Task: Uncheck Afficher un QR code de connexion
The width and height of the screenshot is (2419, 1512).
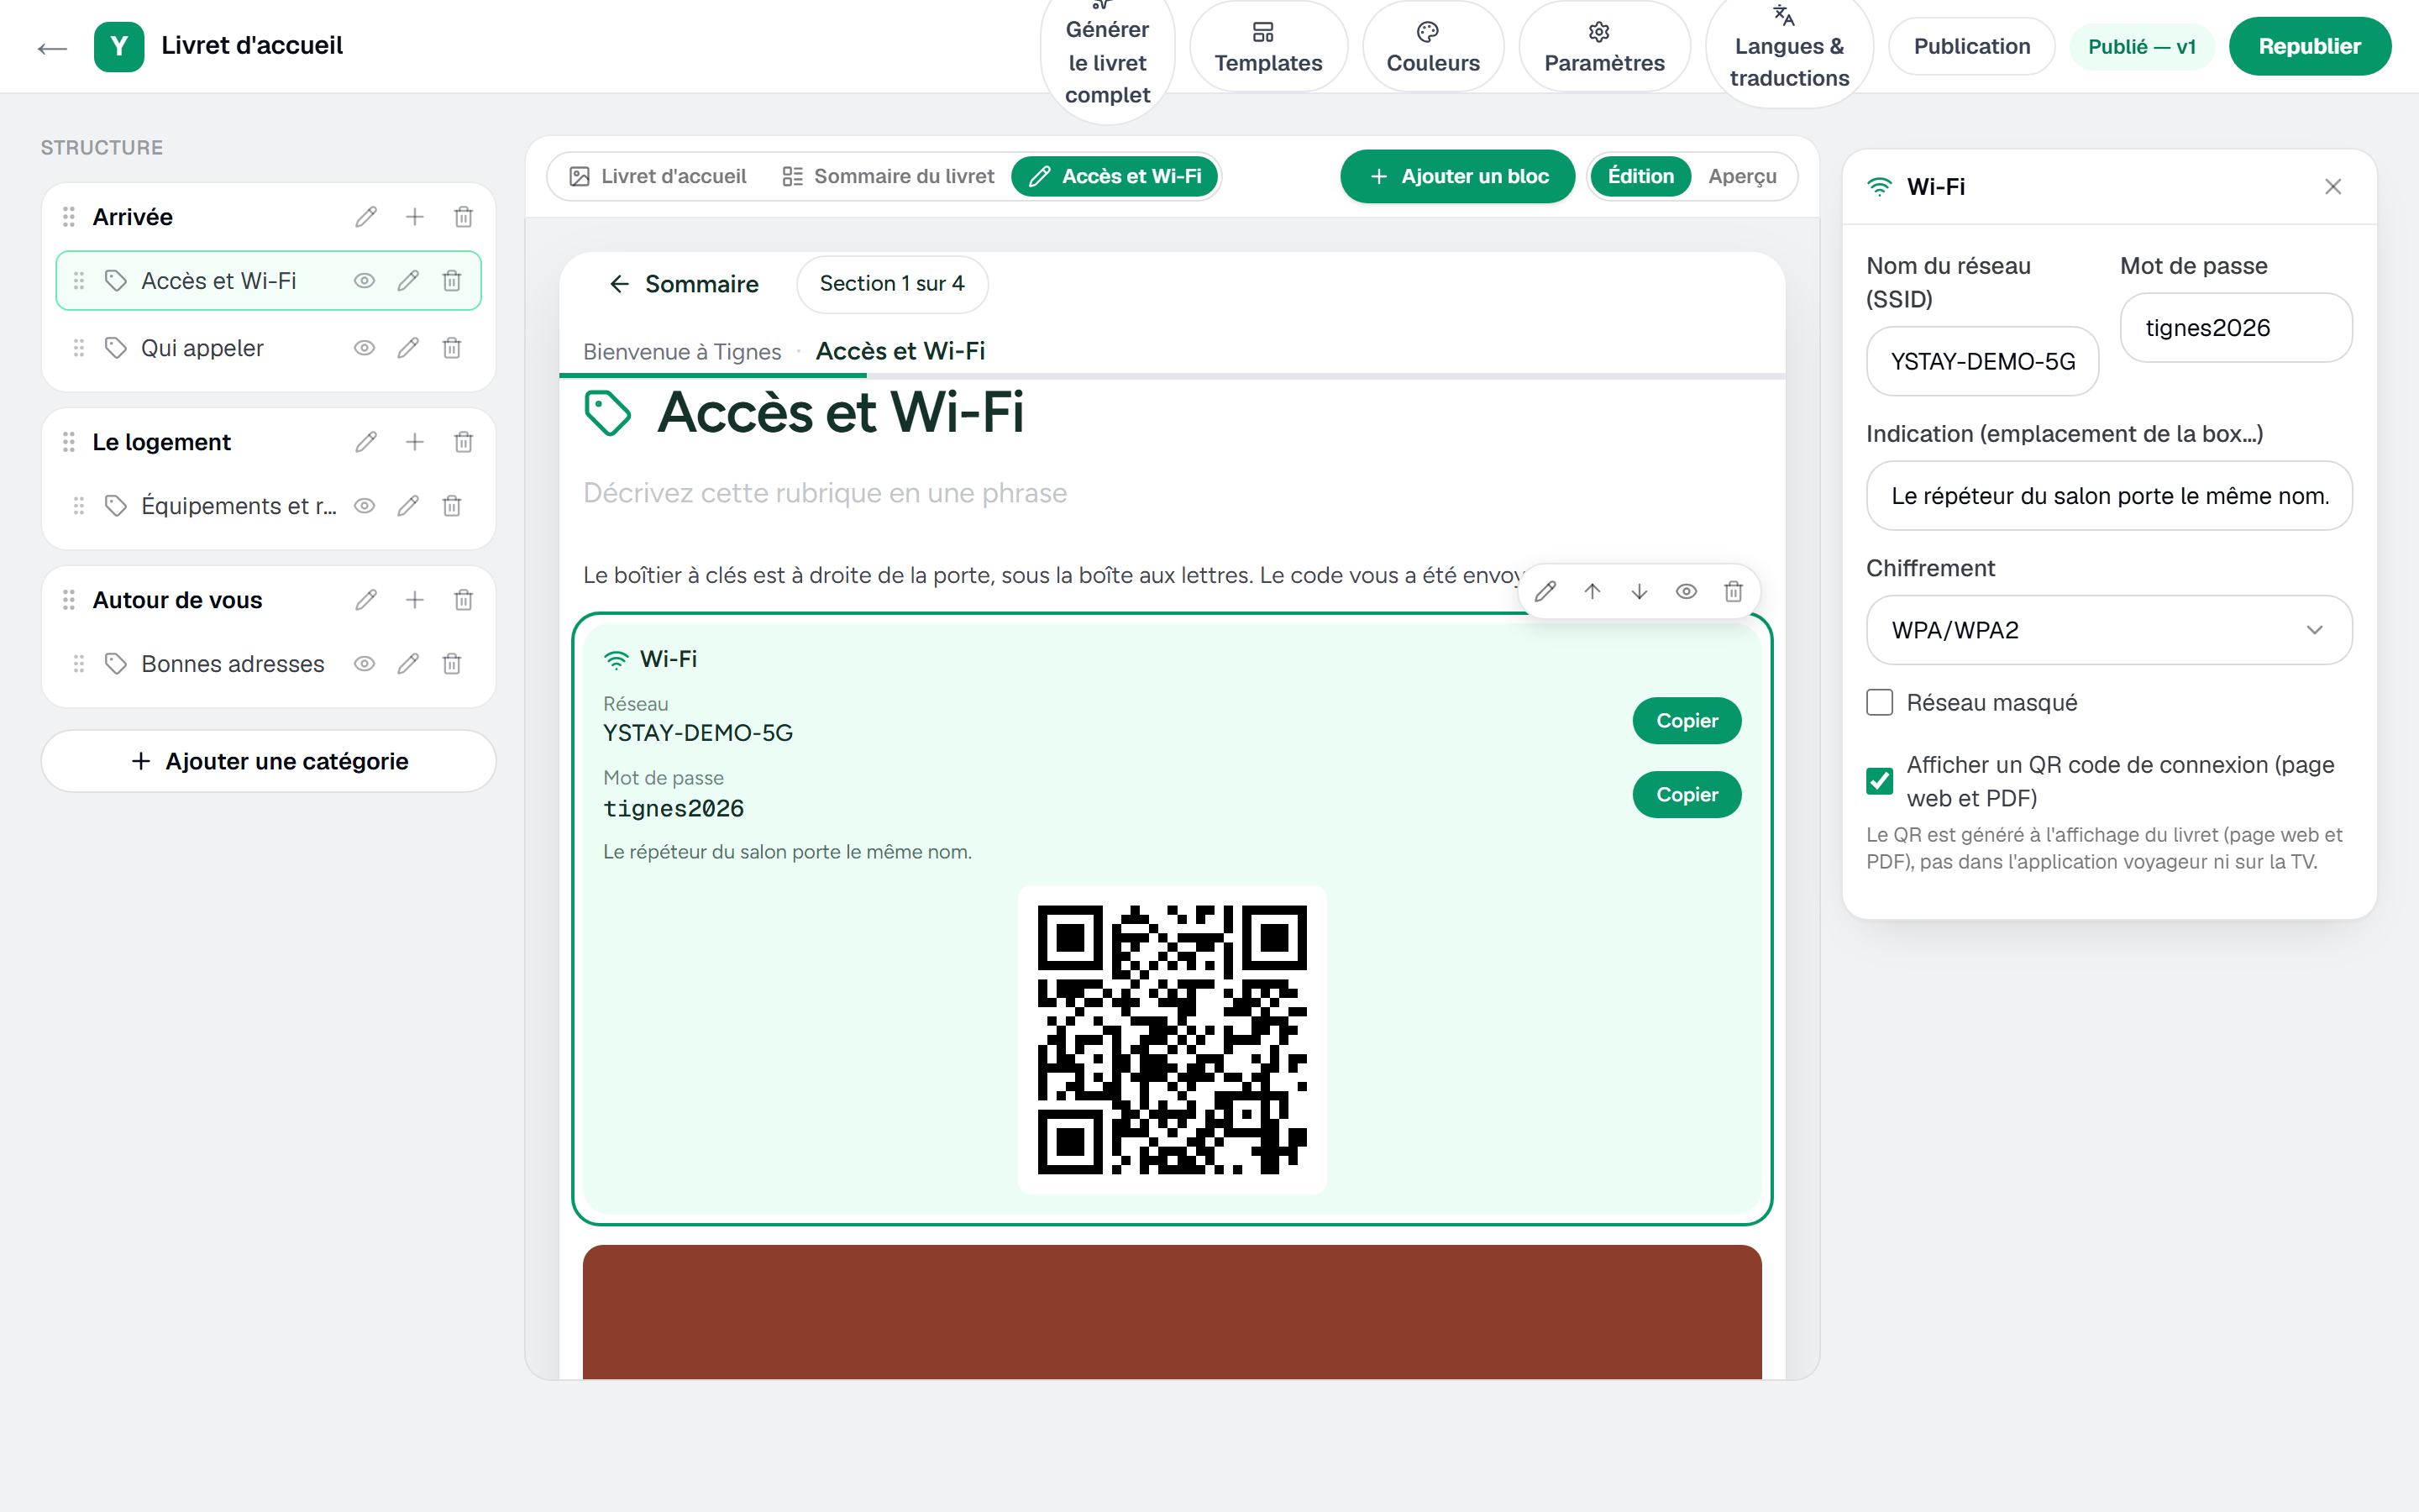Action: [x=1879, y=781]
